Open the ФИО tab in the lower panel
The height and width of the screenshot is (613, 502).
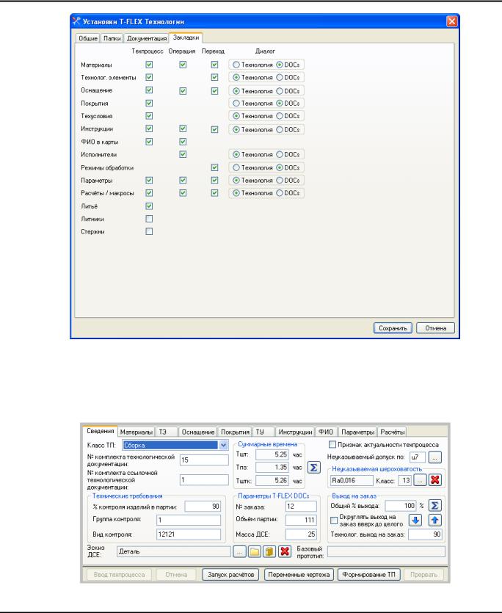pos(326,432)
